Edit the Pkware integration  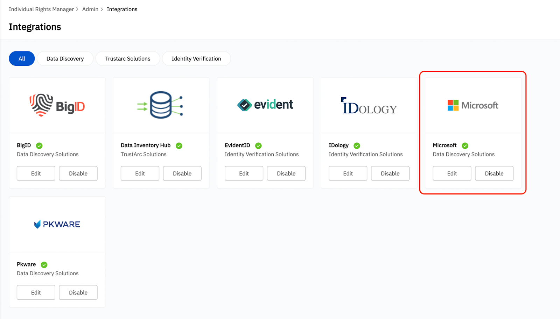(x=36, y=292)
